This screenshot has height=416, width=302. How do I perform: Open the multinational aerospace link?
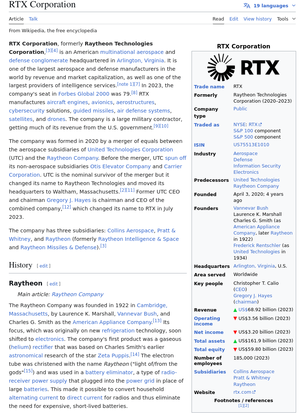point(132,52)
